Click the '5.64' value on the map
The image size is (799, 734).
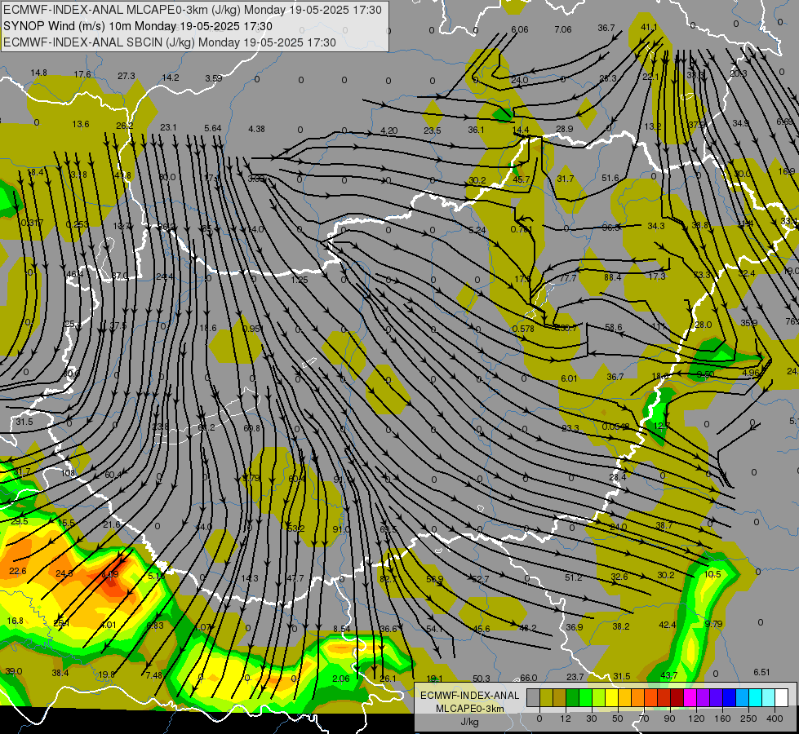coord(212,128)
